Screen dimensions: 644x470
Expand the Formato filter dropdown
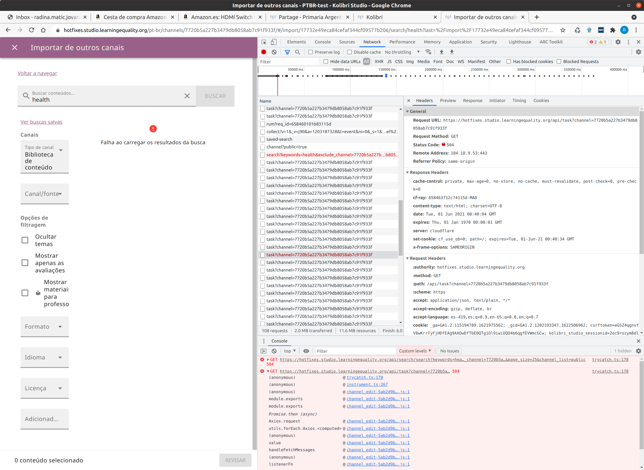45,327
